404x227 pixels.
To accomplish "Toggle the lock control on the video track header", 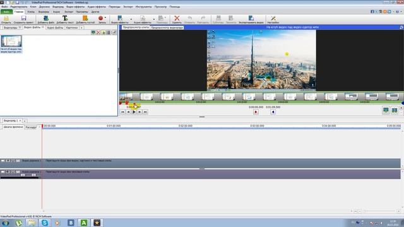I will pos(13,161).
